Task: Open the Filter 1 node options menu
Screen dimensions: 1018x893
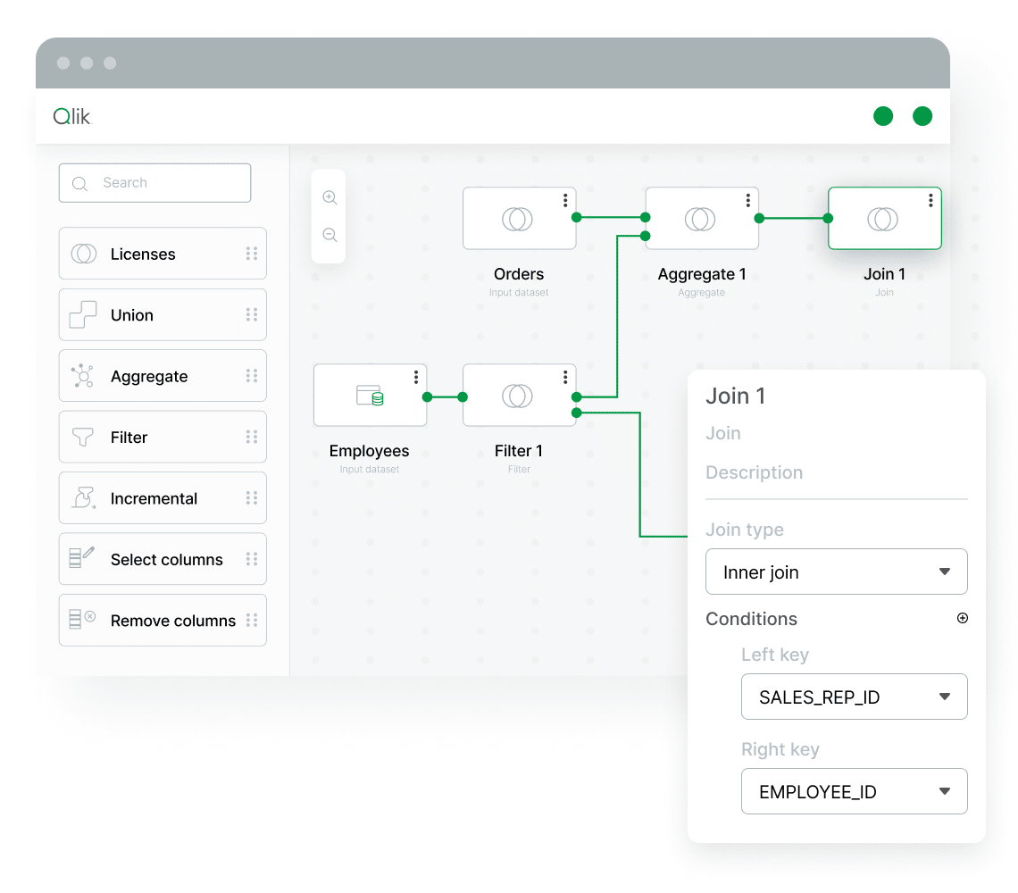Action: pos(565,378)
